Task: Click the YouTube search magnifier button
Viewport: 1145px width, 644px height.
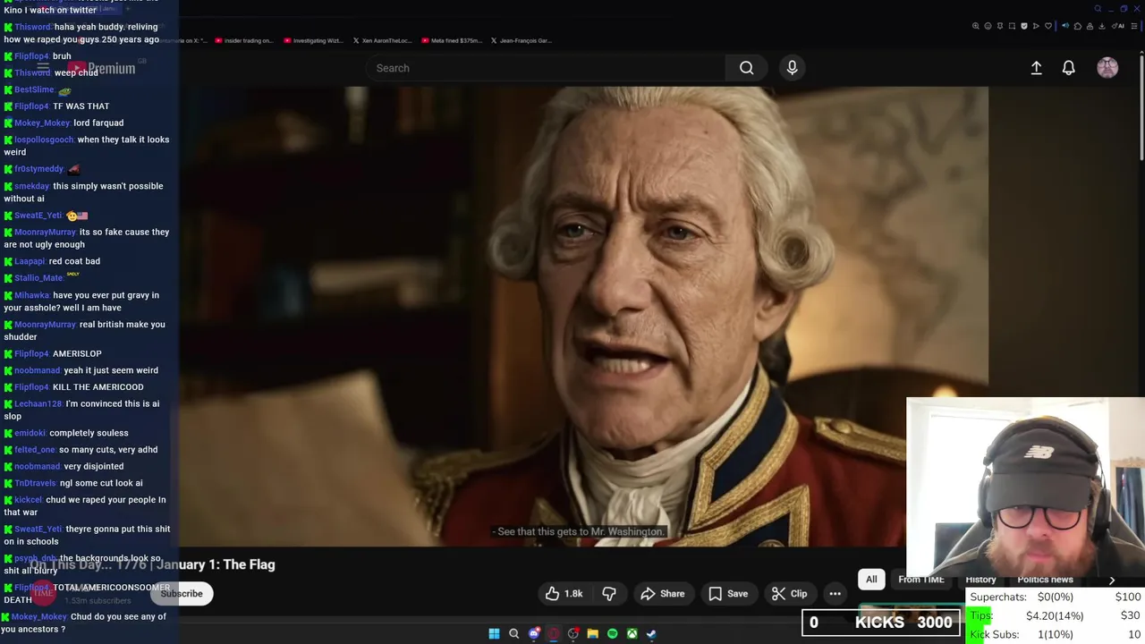Action: (x=746, y=68)
